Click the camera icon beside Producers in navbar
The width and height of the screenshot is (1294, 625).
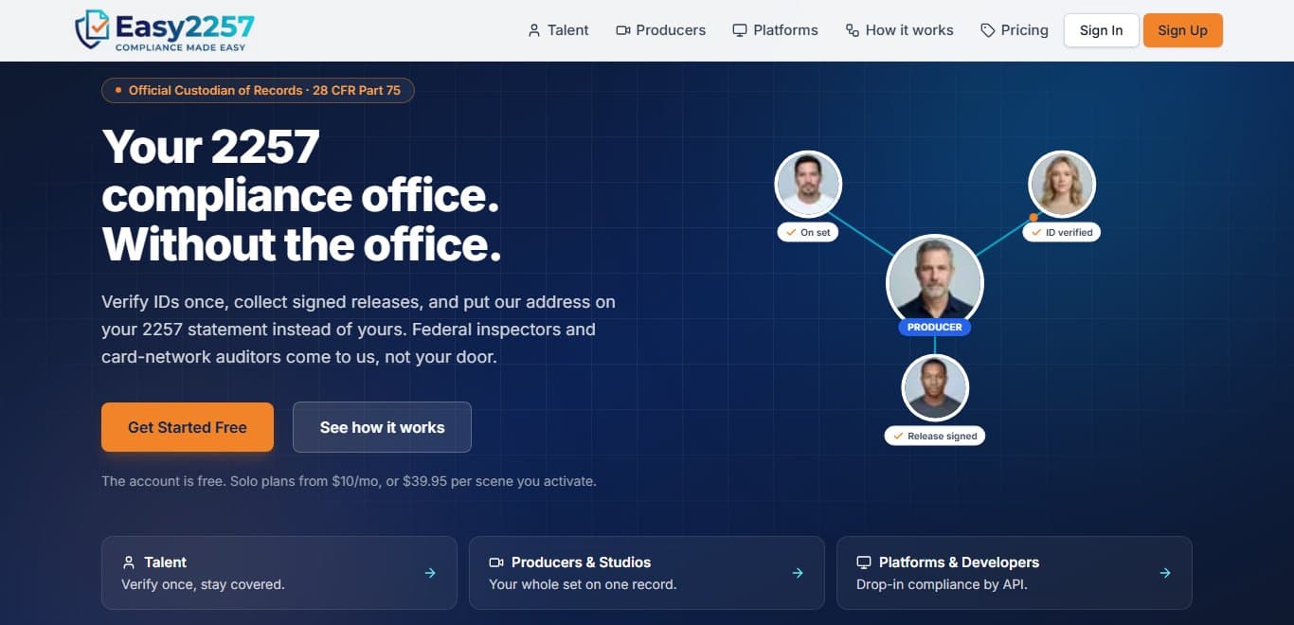pyautogui.click(x=622, y=30)
